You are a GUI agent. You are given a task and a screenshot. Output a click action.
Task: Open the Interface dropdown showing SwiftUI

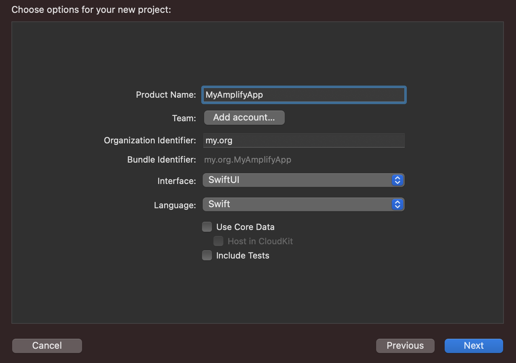[x=303, y=180]
